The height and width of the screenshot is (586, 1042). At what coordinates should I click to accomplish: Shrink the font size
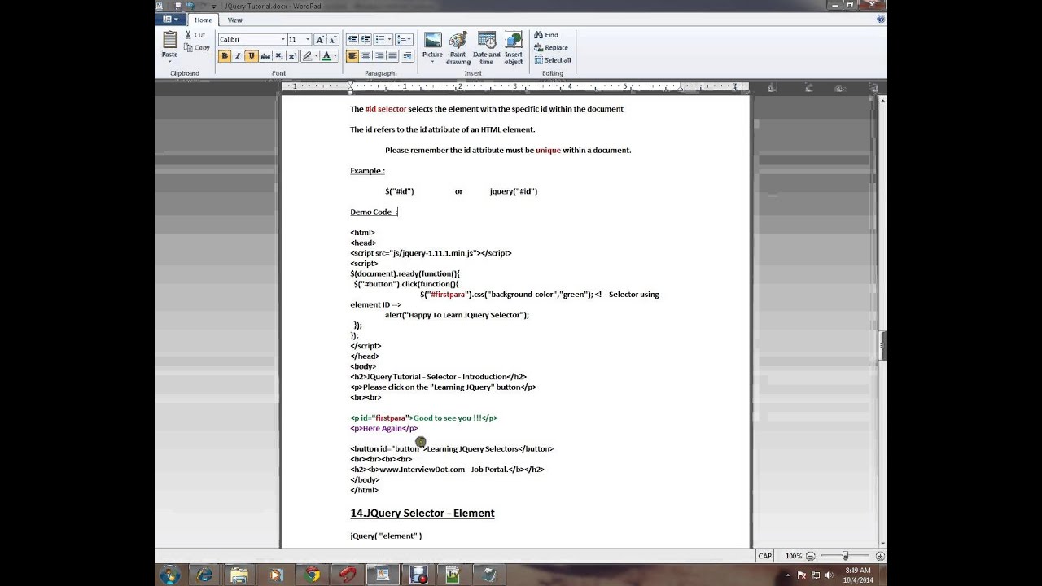click(332, 39)
